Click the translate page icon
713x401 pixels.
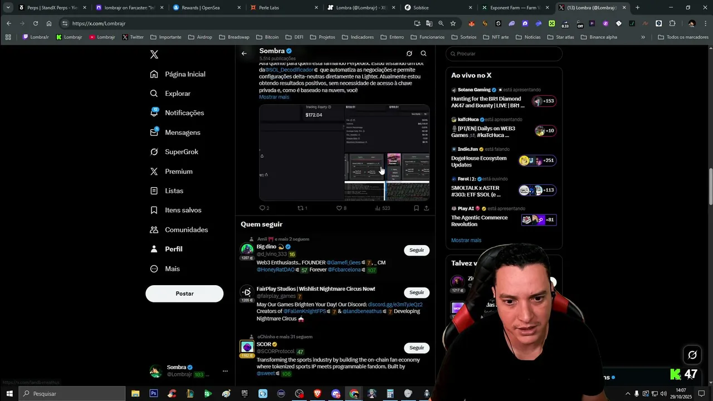(429, 23)
